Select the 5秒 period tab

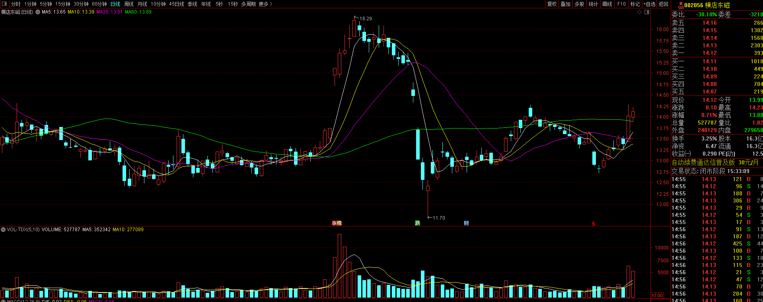(219, 4)
